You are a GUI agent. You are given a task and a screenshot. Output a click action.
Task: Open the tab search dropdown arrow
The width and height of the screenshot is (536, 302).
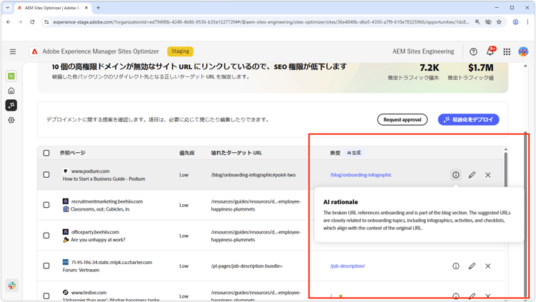tap(8, 8)
